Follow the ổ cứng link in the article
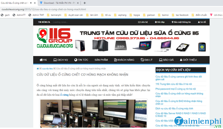Screen dimensions: 223x129 pos(64,95)
